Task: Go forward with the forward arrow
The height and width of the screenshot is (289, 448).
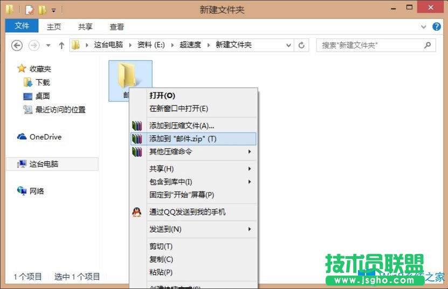Action: [x=34, y=45]
